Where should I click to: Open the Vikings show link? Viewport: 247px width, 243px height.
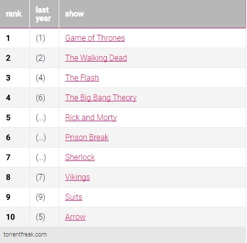(78, 177)
